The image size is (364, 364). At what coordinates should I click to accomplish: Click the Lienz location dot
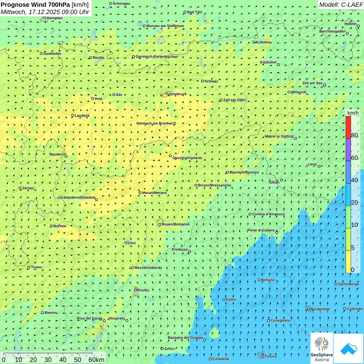coord(319,166)
